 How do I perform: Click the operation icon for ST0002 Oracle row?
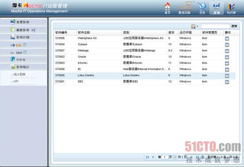coord(227,57)
